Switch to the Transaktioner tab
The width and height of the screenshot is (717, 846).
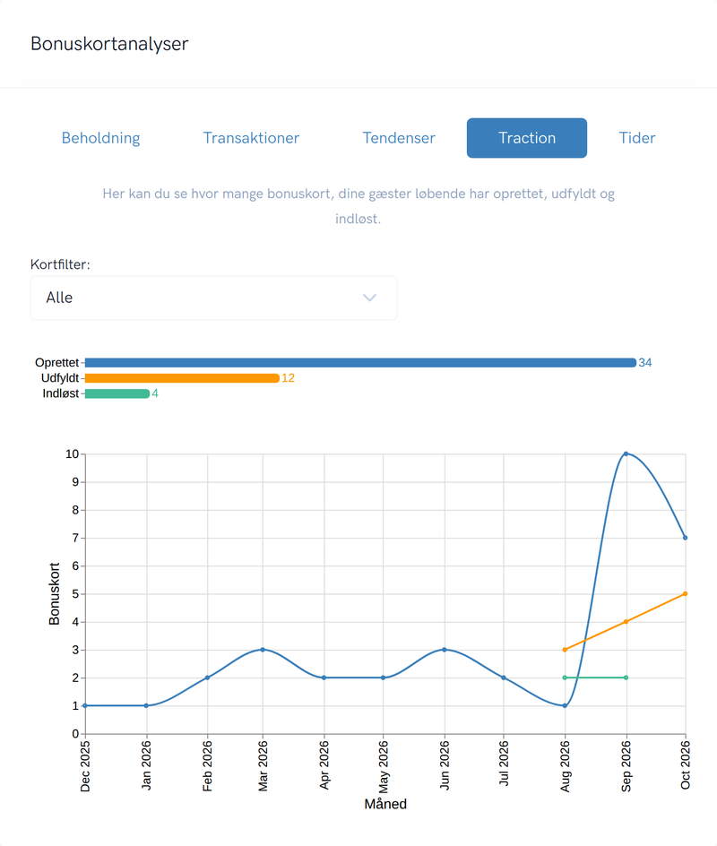coord(251,138)
